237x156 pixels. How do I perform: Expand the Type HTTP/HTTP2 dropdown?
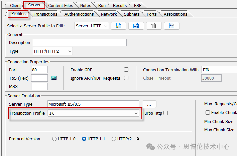point(53,51)
